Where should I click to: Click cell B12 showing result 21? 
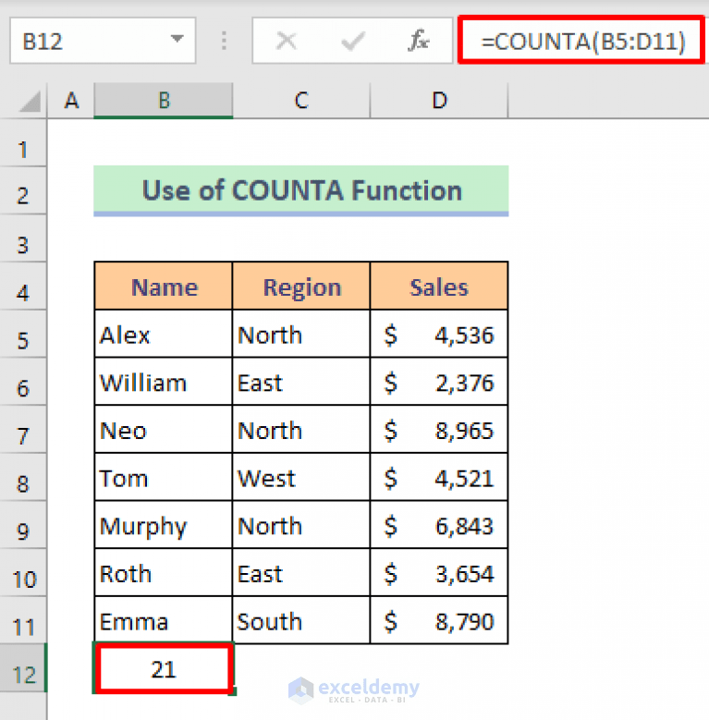click(164, 668)
